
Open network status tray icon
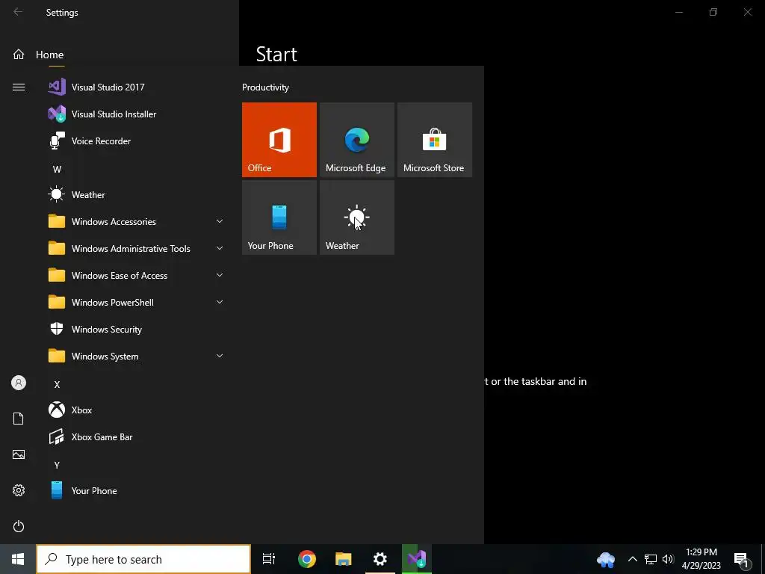pos(651,559)
